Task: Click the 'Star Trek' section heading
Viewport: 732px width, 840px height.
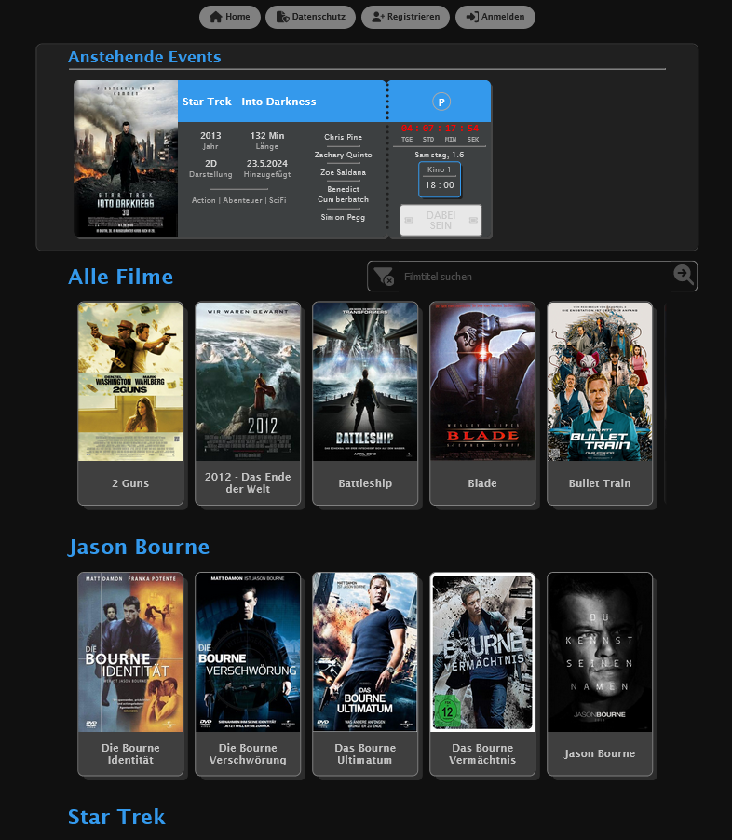Action: point(116,817)
